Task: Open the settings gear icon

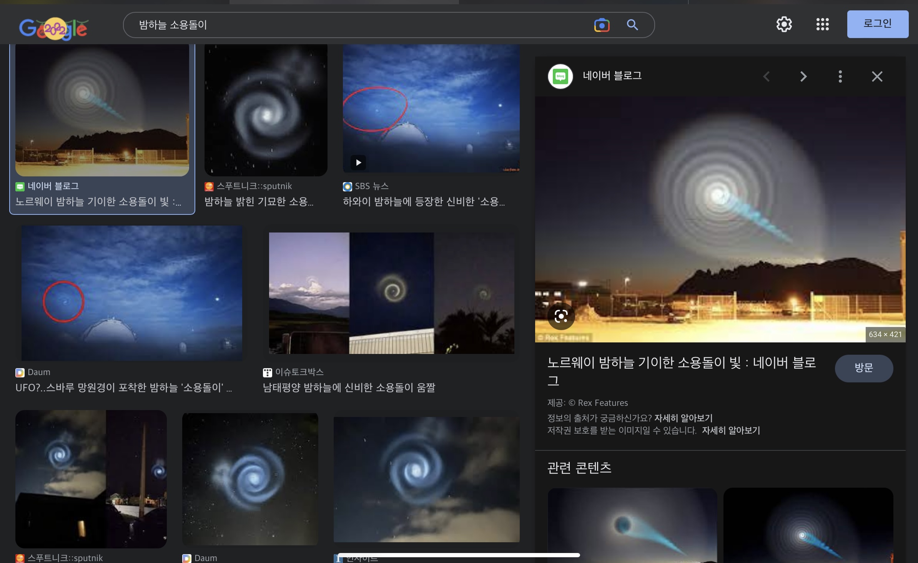Action: click(x=784, y=25)
